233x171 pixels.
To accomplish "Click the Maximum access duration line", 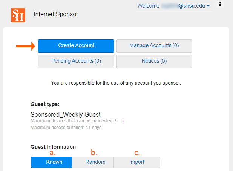I will tap(66, 128).
